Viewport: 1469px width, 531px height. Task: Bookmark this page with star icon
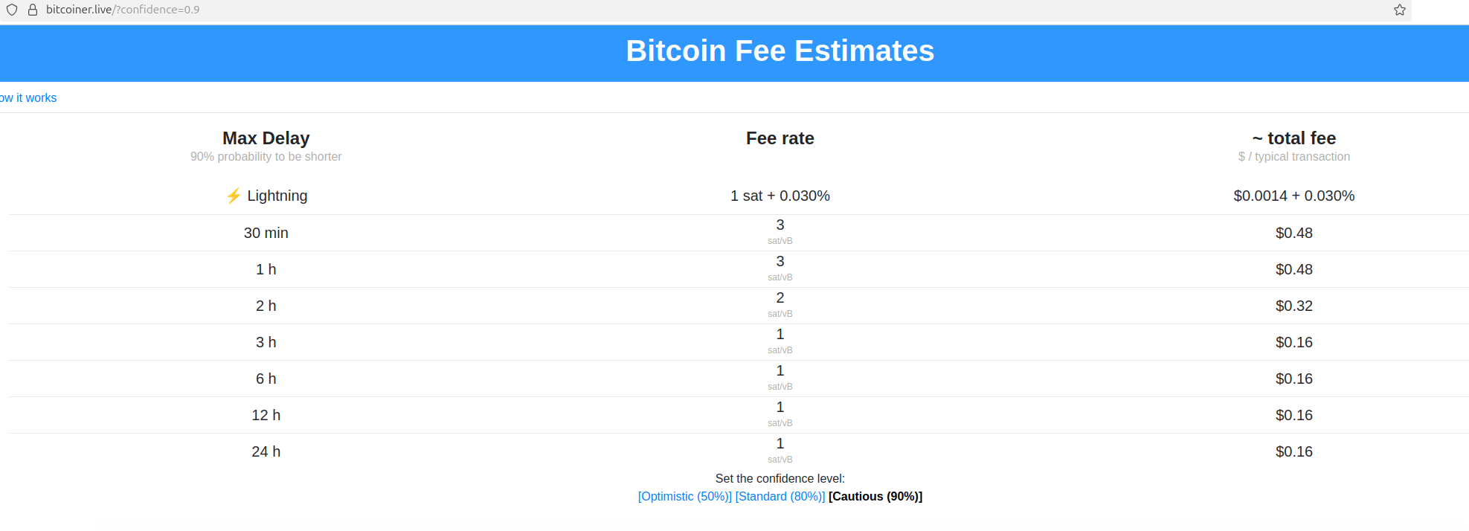pyautogui.click(x=1399, y=10)
